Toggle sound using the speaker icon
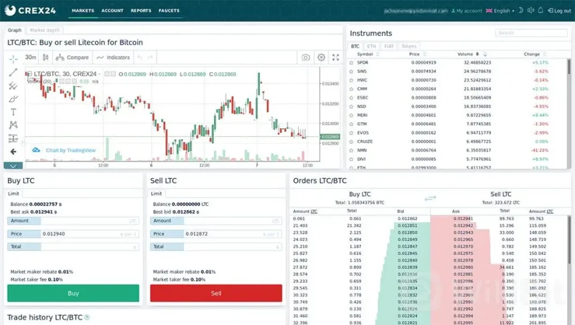This screenshot has width=575, height=325. [x=531, y=11]
